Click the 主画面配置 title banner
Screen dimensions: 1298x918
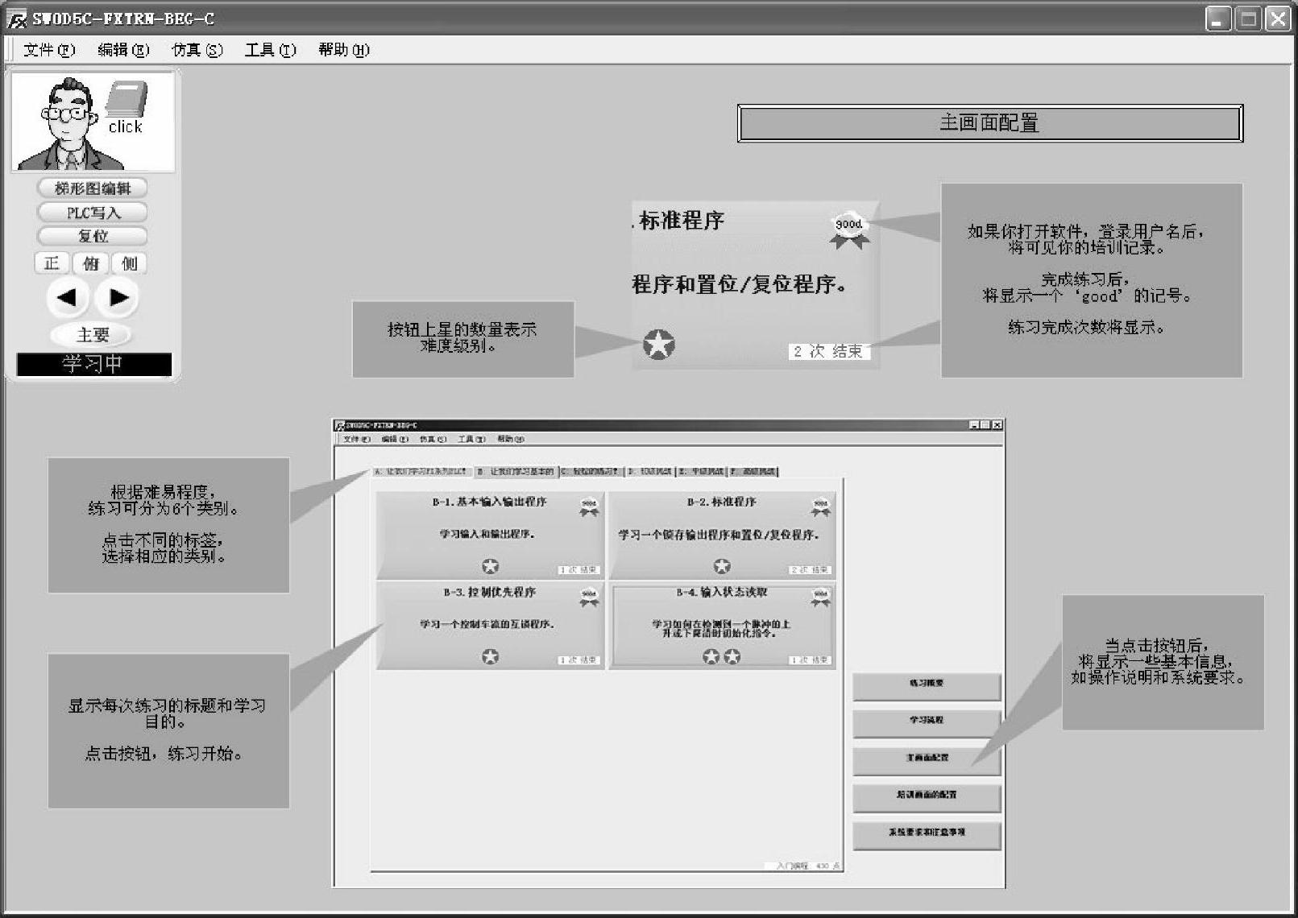click(x=990, y=123)
